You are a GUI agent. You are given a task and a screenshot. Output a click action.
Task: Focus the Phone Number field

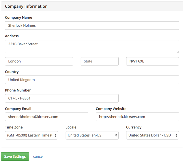click(x=62, y=98)
